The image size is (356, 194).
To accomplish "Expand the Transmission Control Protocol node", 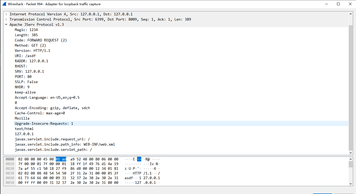I will (x=6, y=19).
